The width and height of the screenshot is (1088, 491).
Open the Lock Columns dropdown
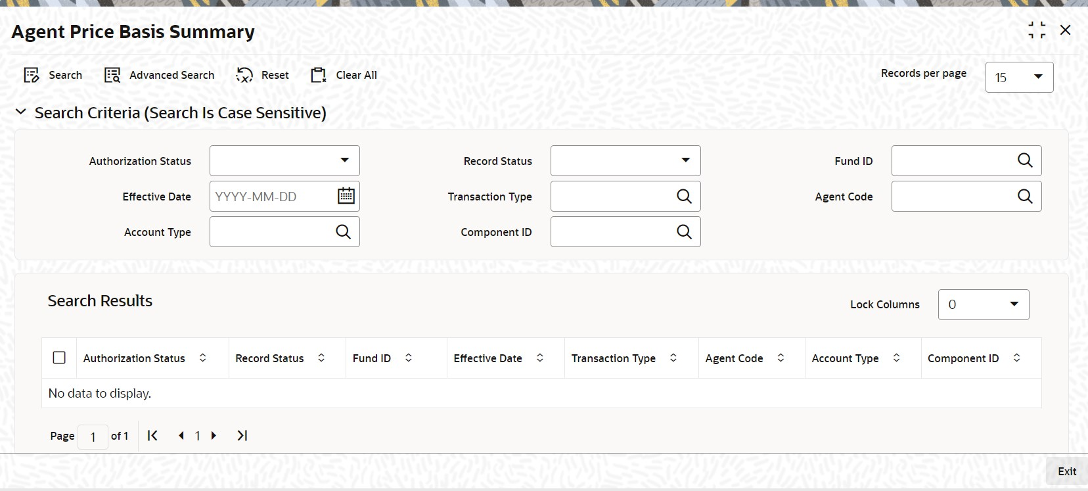984,304
